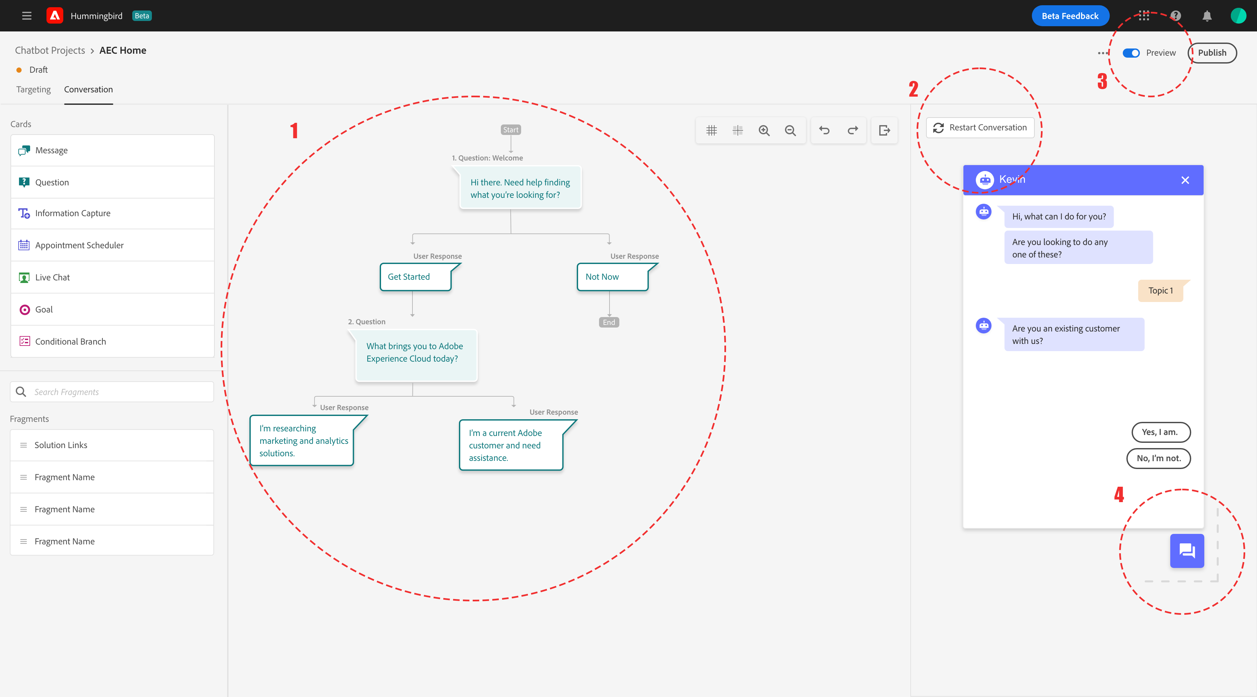Zoom out of the conversation canvas

point(791,130)
